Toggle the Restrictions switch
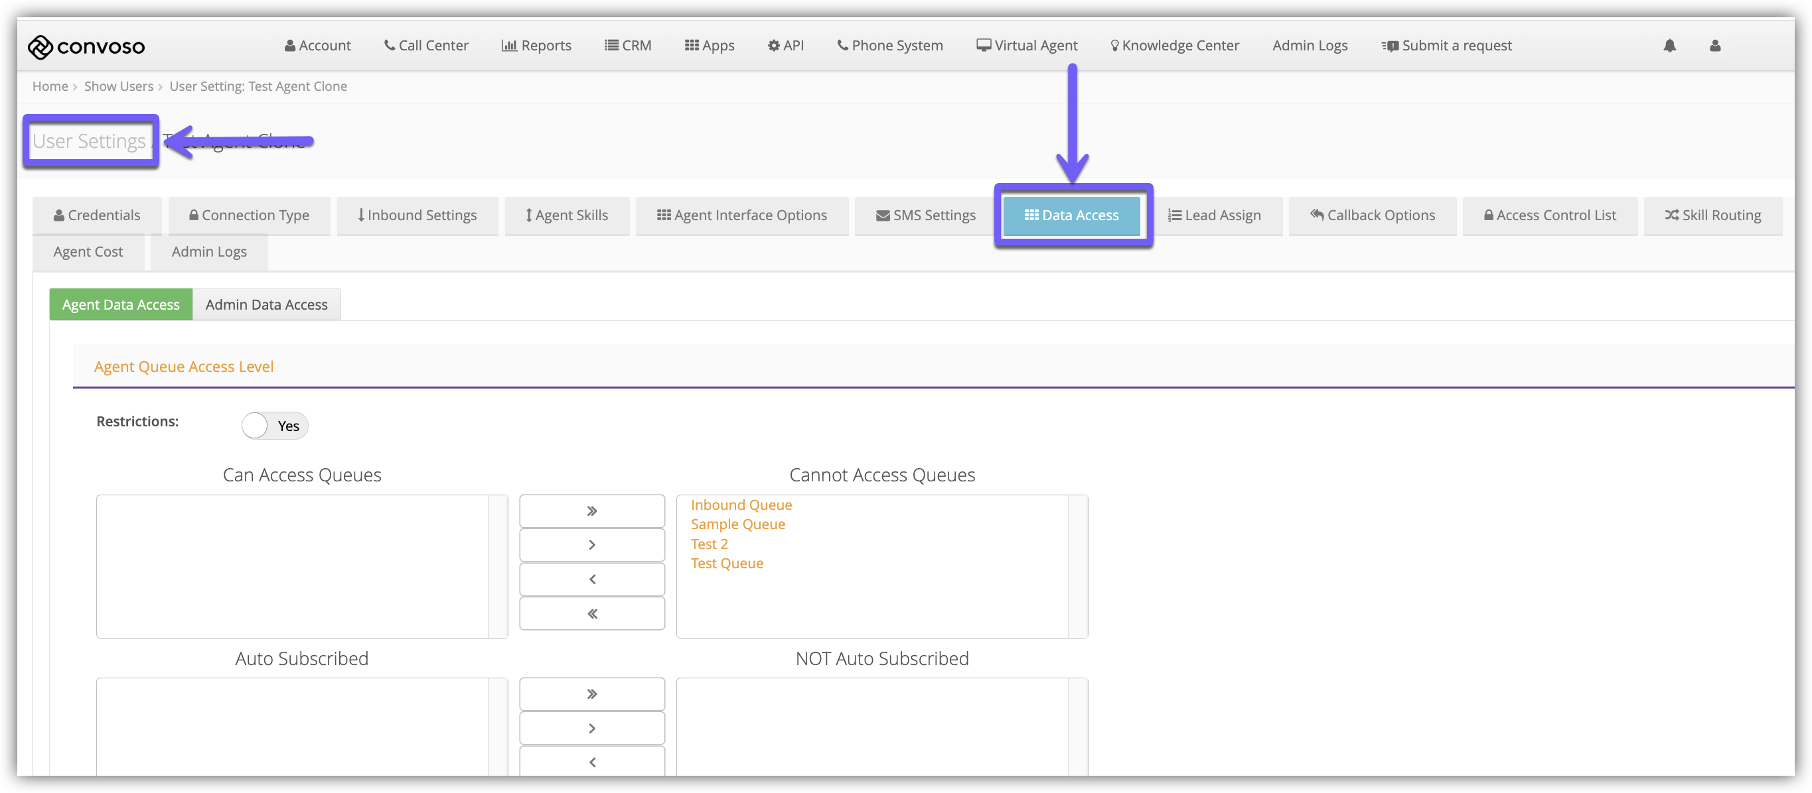Viewport: 1812px width, 793px height. 274,426
